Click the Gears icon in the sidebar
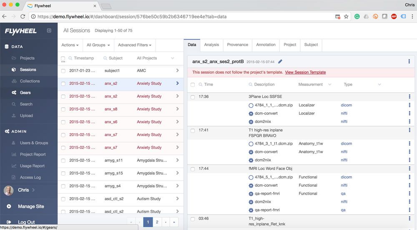Image resolution: width=417 pixels, height=230 pixels. point(14,93)
